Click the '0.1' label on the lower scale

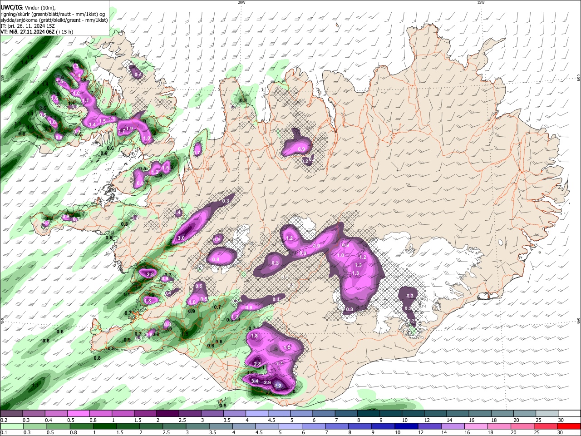pos(4,432)
